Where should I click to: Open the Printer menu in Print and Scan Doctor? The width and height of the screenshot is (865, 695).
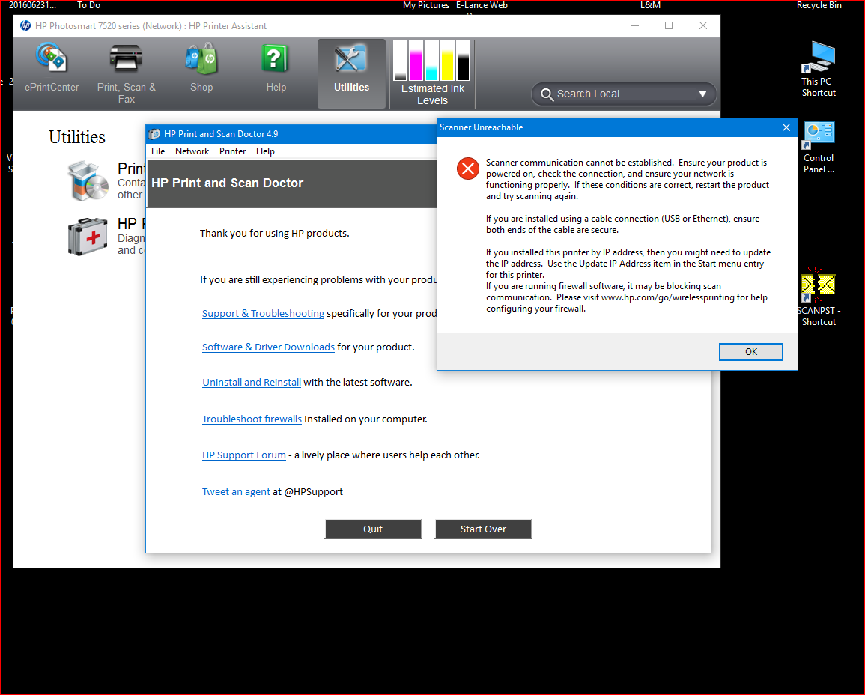pos(232,151)
